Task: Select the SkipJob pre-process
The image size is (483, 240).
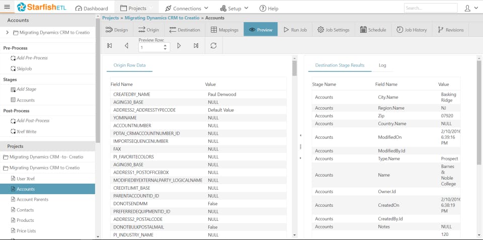Action: [24, 69]
